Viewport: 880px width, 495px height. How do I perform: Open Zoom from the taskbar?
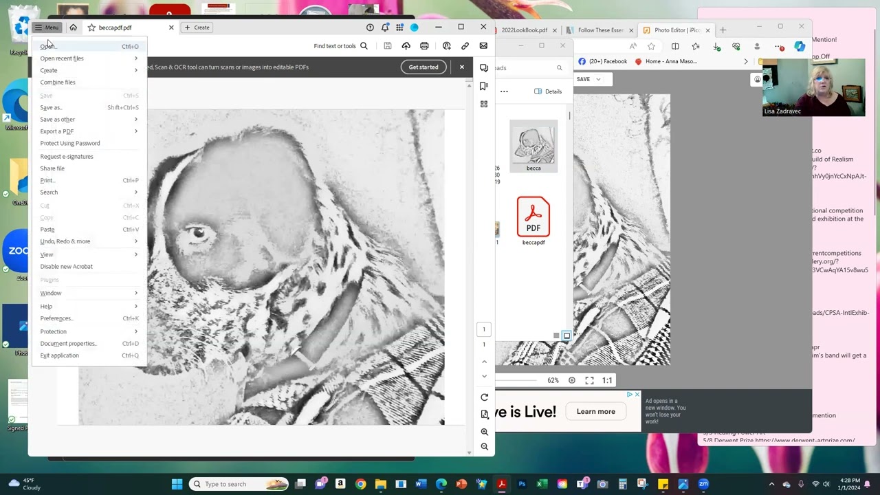point(703,484)
